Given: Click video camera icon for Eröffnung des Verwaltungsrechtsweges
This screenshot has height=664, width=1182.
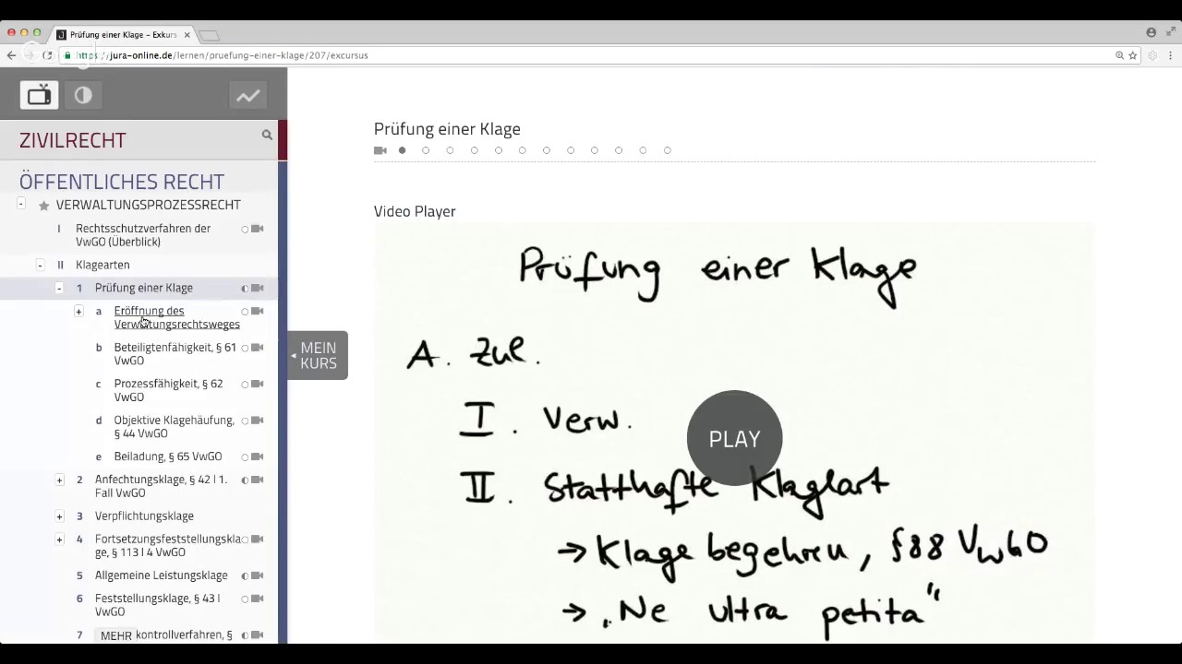Looking at the screenshot, I should point(258,311).
